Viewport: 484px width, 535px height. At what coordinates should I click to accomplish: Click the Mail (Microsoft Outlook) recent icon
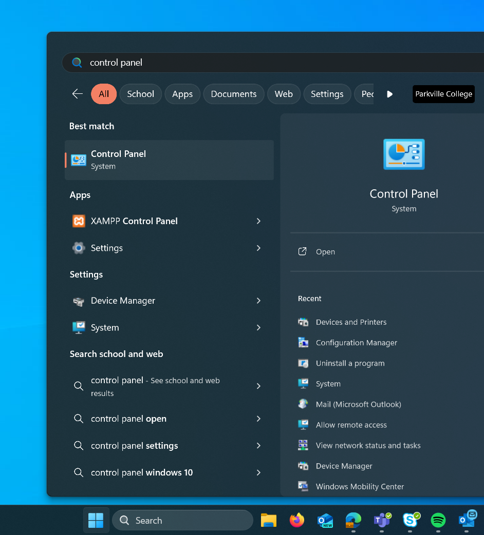click(x=303, y=404)
